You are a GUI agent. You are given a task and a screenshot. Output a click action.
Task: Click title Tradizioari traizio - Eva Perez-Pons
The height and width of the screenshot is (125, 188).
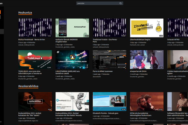coord(105,40)
